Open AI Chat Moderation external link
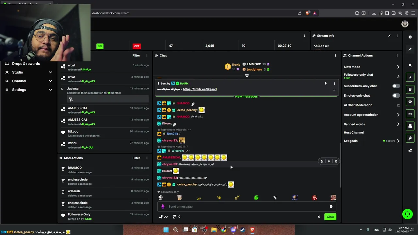418x235 pixels. 398,105
